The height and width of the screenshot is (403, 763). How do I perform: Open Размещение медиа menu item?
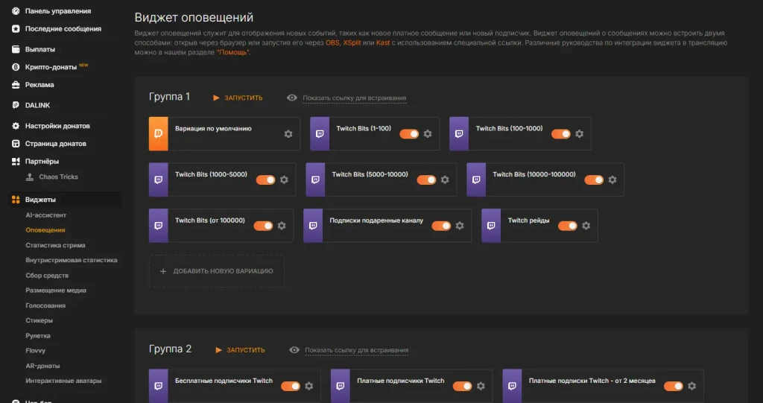pos(56,291)
